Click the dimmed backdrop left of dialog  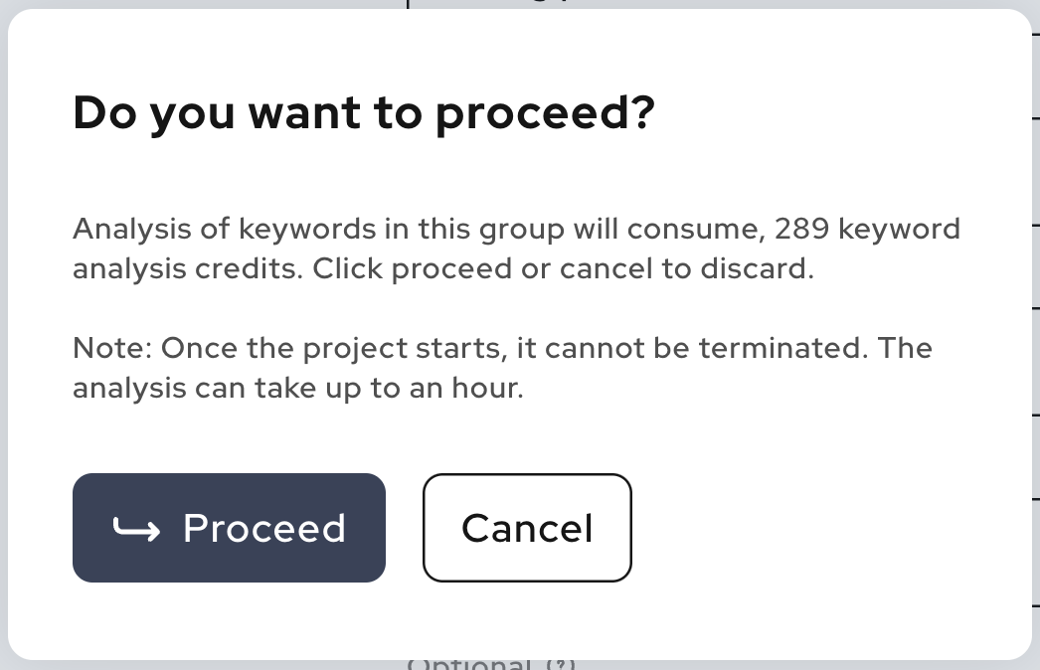click(3, 332)
